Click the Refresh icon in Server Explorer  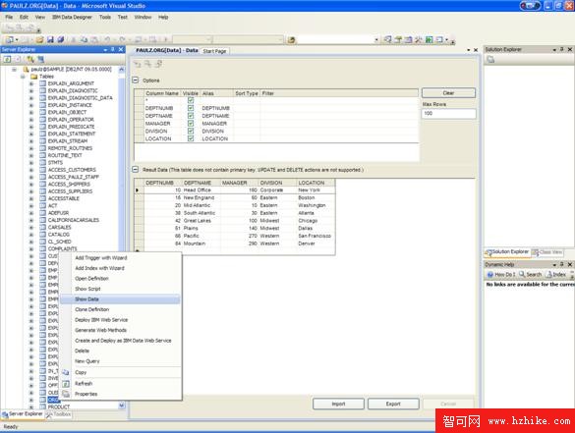click(7, 59)
